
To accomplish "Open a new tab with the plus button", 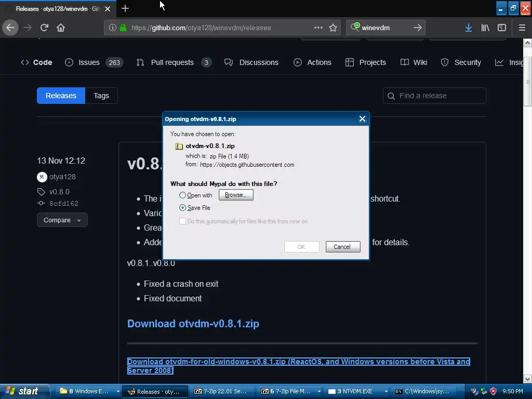I will pos(125,8).
